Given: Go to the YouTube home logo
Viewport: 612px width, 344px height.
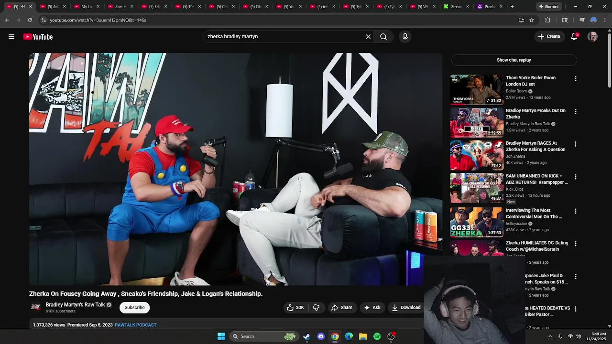Looking at the screenshot, I should pyautogui.click(x=38, y=37).
